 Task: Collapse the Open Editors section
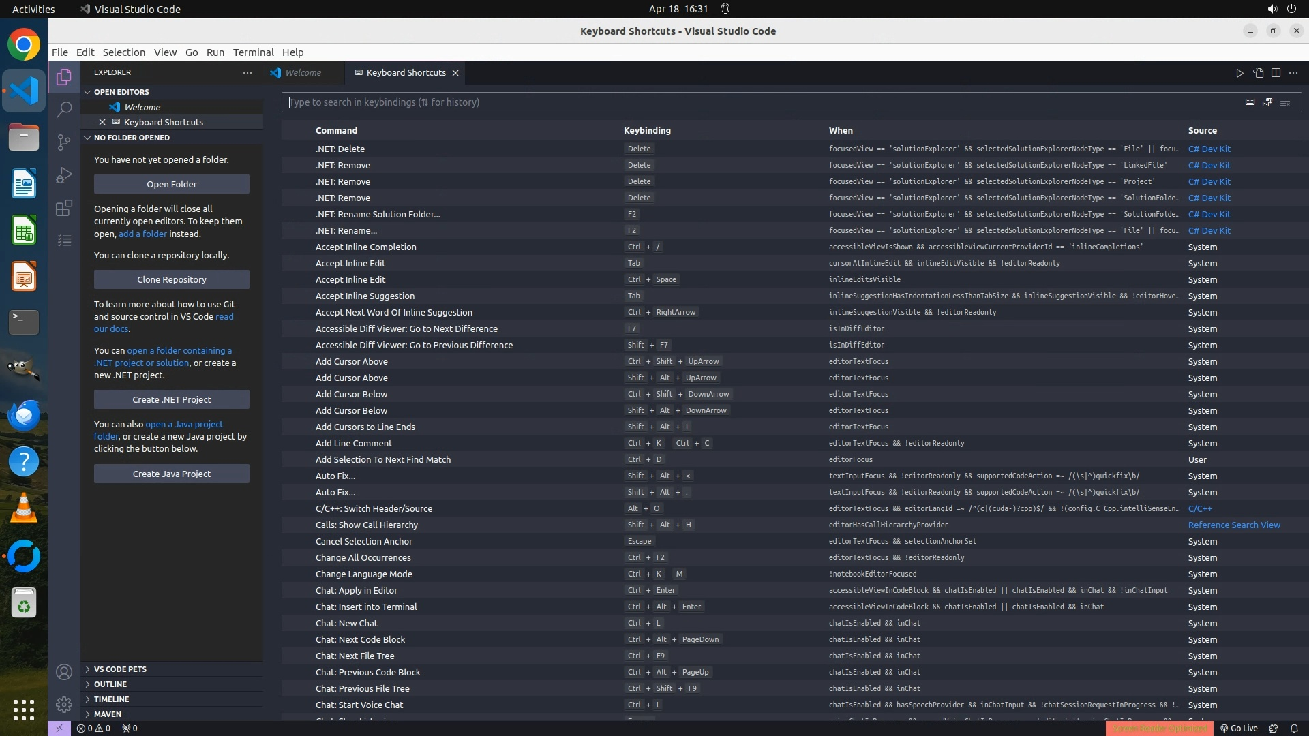pos(121,92)
